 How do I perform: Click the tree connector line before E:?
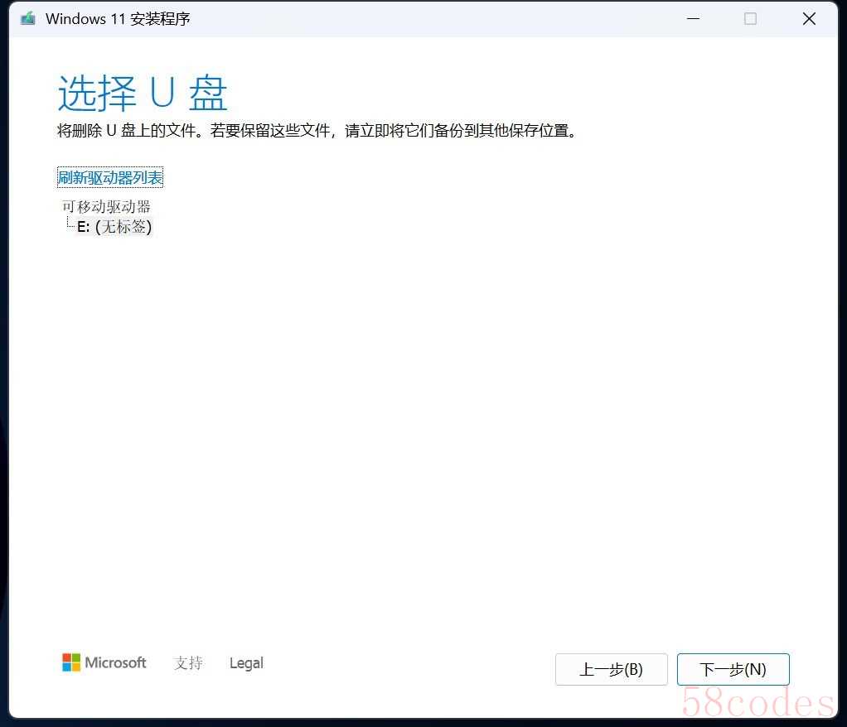pos(70,226)
